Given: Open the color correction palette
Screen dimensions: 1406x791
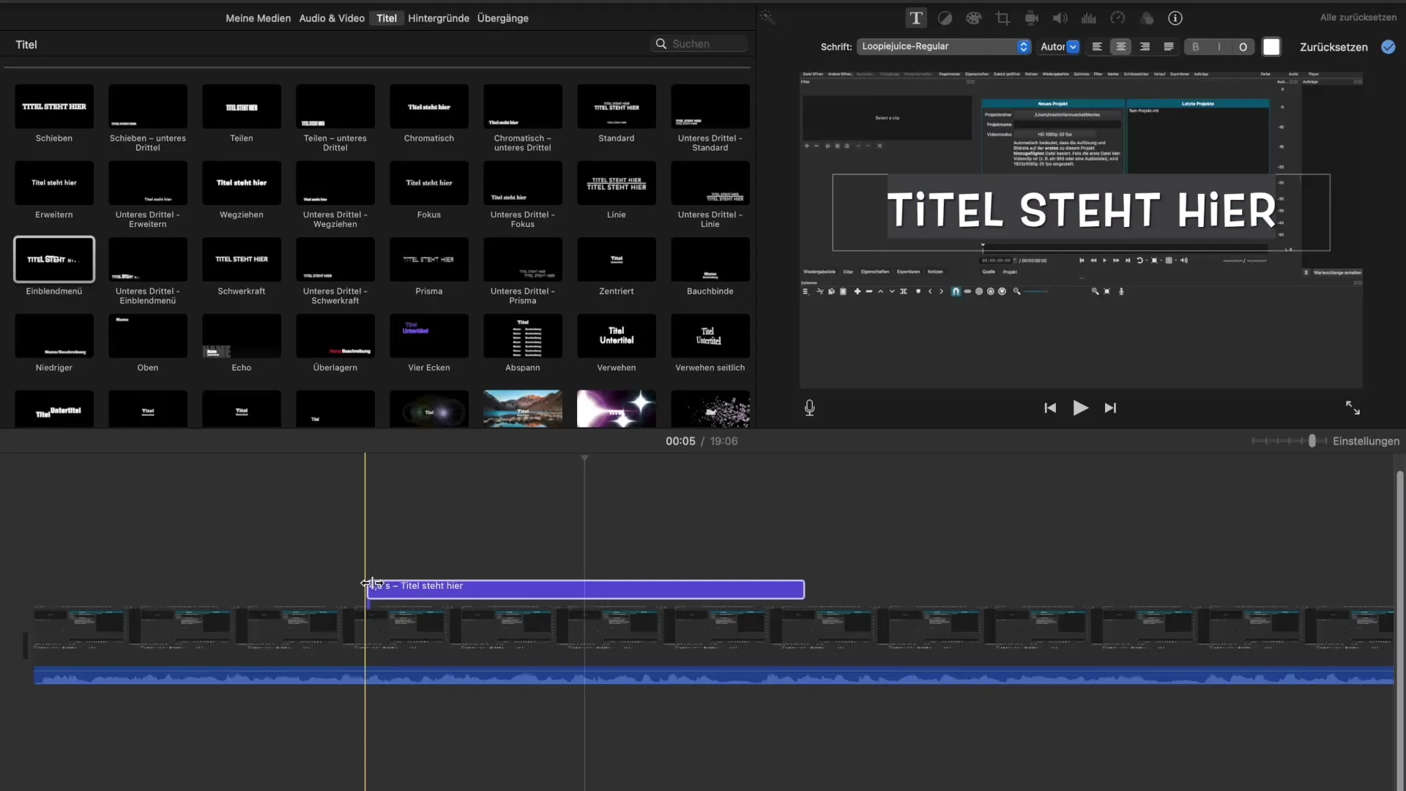Looking at the screenshot, I should tap(973, 18).
